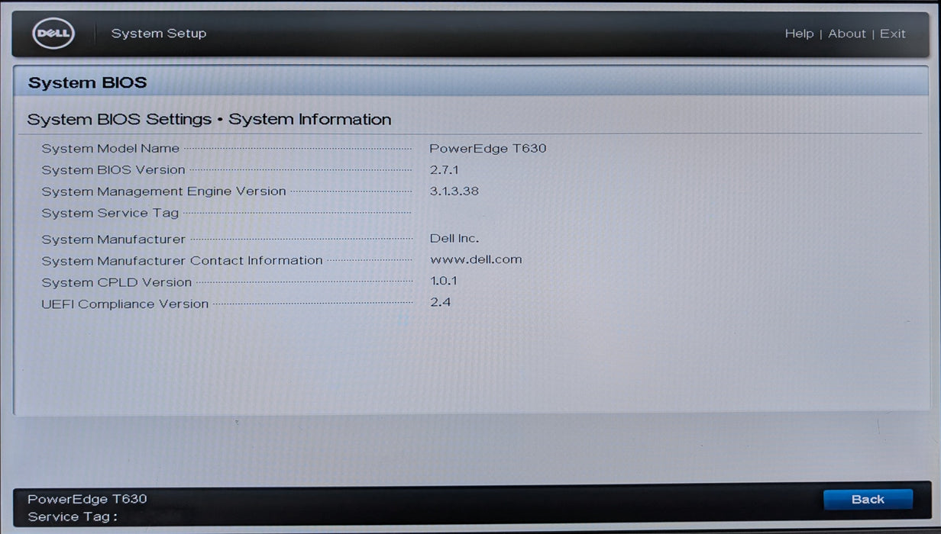The image size is (941, 534).
Task: Click System Management Engine Version label
Action: 163,191
